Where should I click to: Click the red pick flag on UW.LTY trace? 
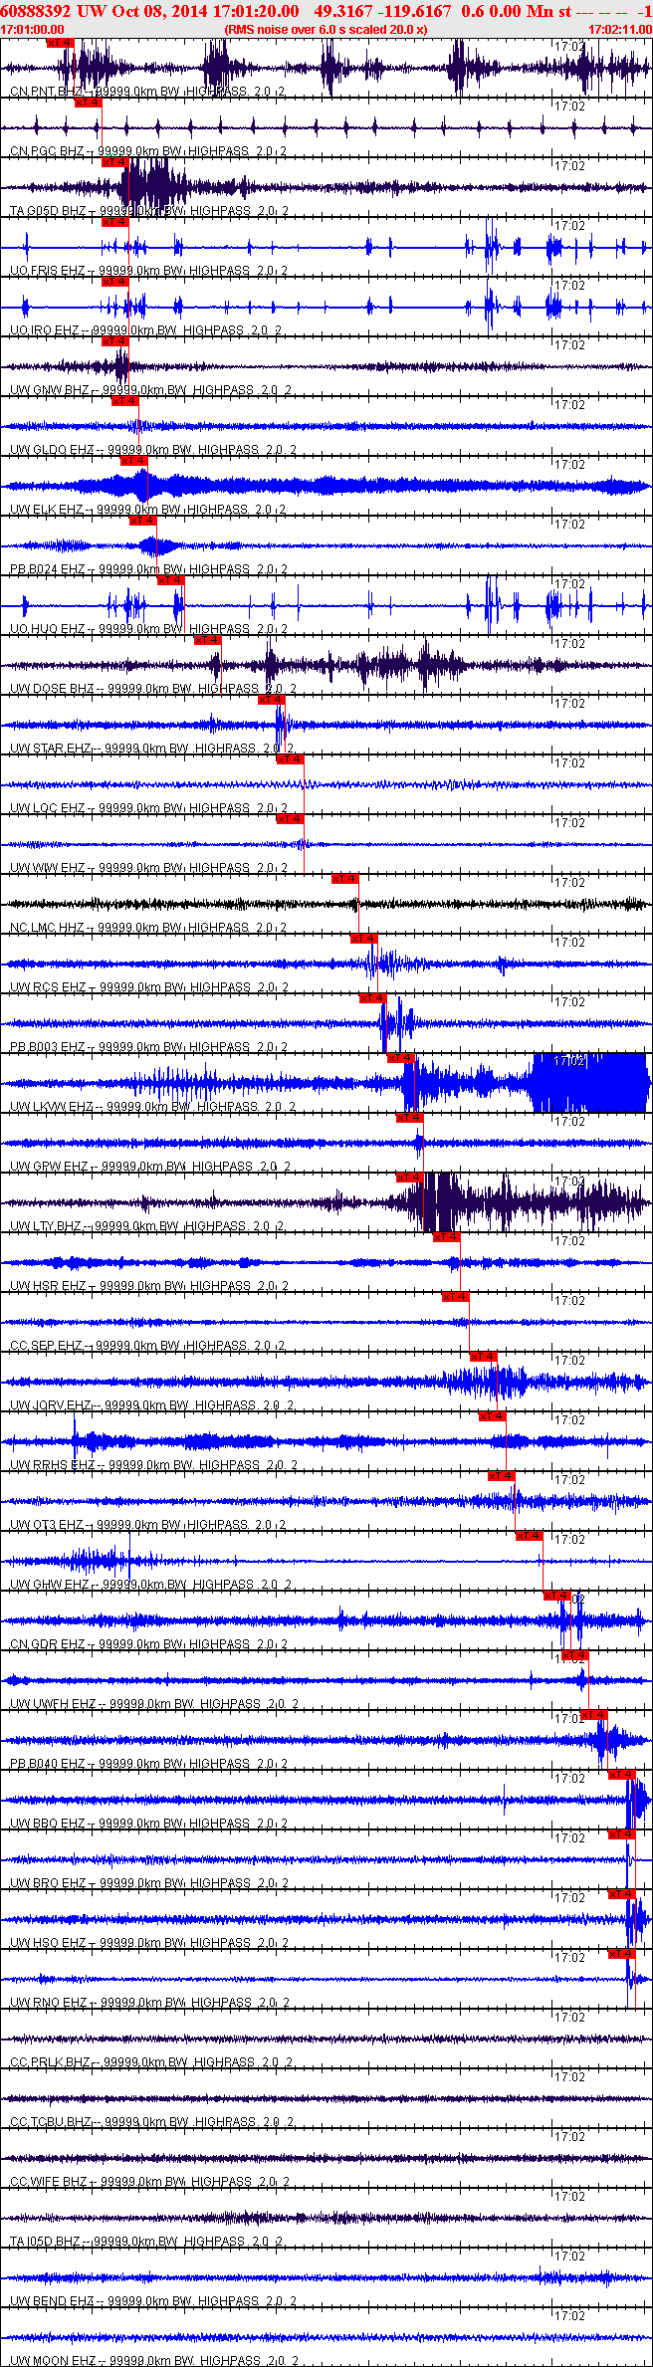[409, 1178]
